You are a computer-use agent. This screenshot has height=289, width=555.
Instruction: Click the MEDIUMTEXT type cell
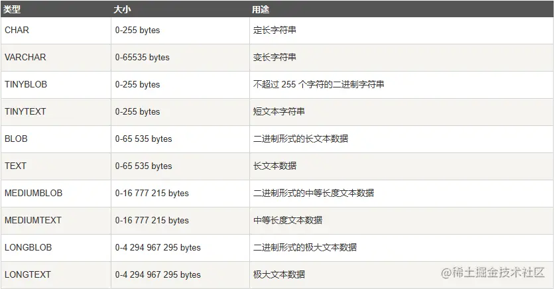click(x=32, y=220)
